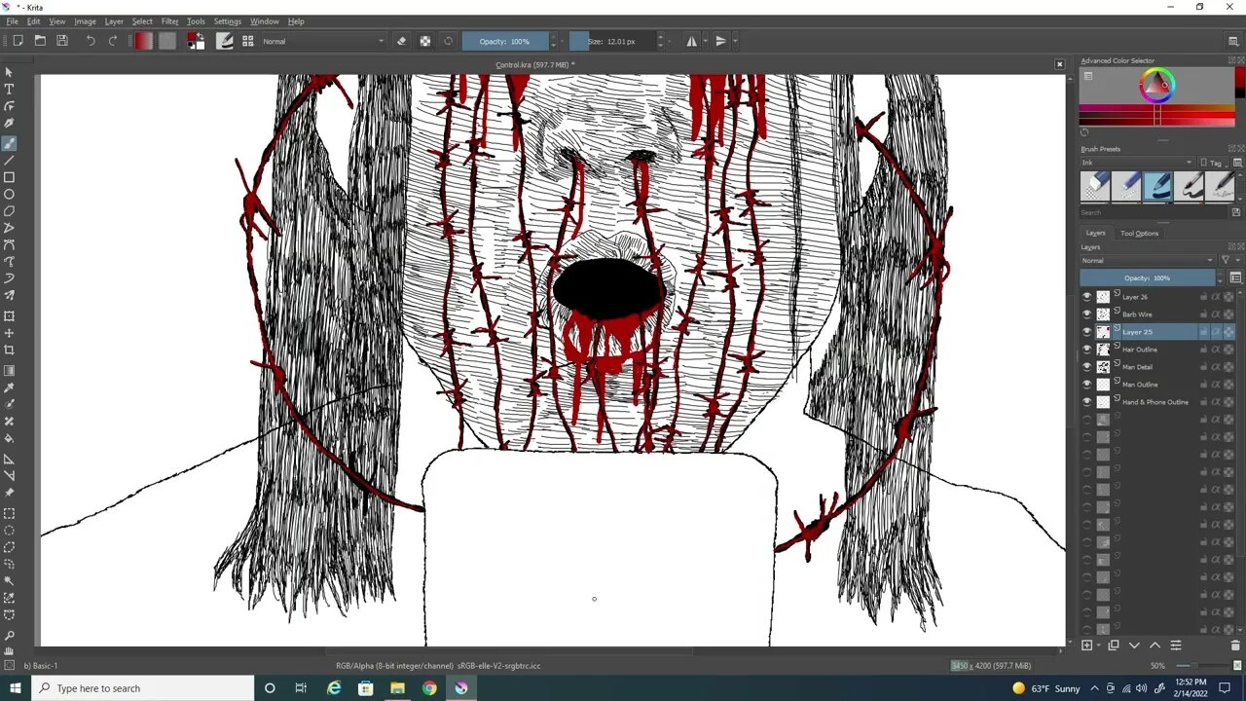1246x701 pixels.
Task: Hide the Hair Outline layer
Action: click(1087, 350)
